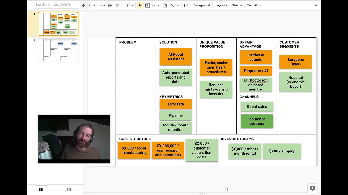The width and height of the screenshot is (348, 195).
Task: Select the Hospital (economic buyer) note
Action: pos(296,82)
